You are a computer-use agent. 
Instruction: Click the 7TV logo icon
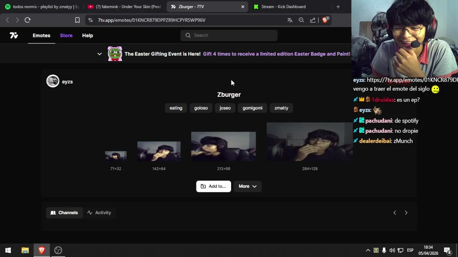(14, 35)
